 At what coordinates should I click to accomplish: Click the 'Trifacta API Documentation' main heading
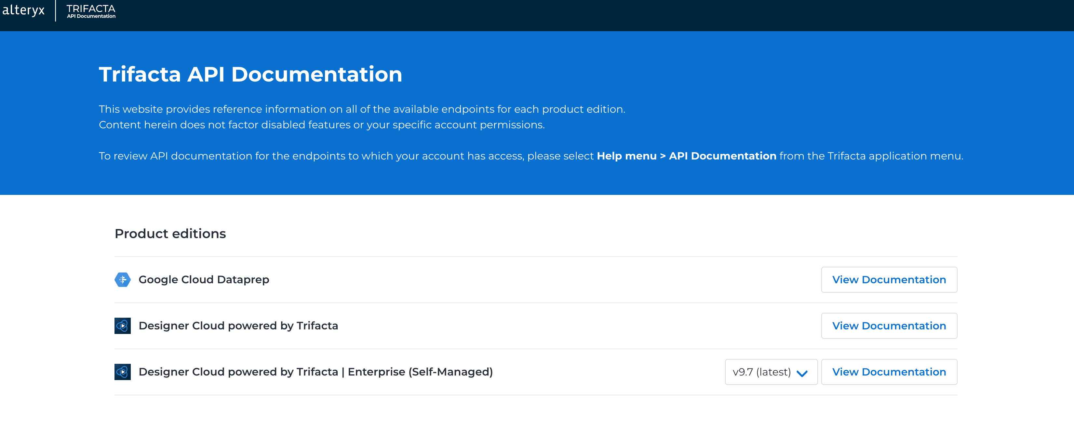pos(250,74)
